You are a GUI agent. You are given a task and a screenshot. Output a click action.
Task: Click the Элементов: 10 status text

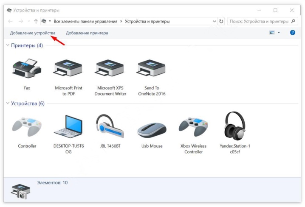click(x=52, y=182)
